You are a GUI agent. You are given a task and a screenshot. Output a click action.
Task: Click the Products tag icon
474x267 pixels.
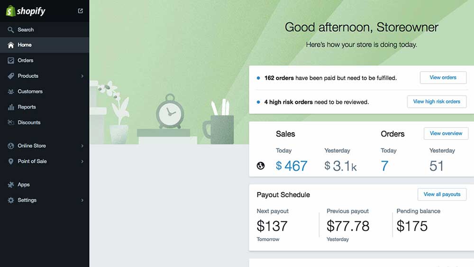10,76
